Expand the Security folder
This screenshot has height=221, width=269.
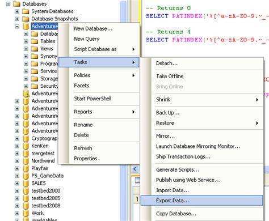(26, 86)
